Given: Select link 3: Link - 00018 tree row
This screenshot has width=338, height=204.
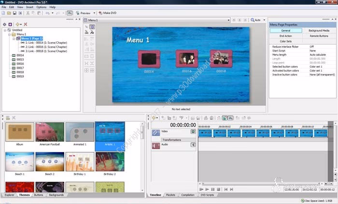Looking at the screenshot, I should 44,51.
